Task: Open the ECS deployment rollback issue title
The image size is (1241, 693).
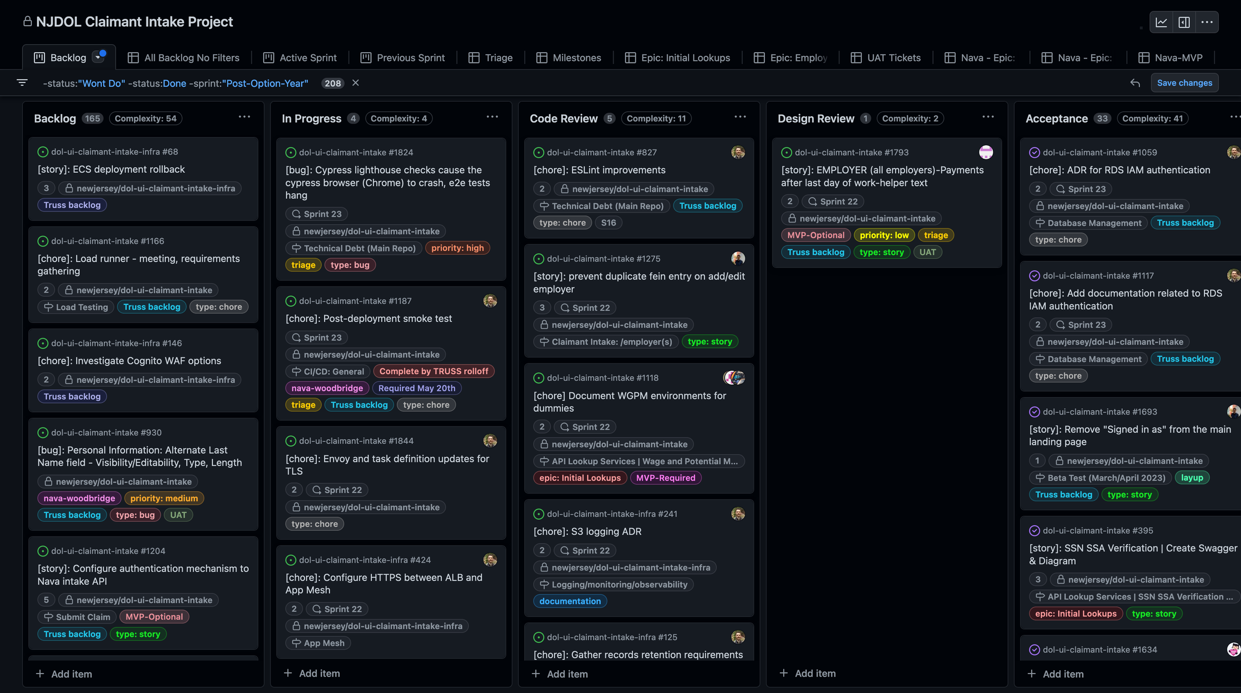Action: (x=111, y=169)
